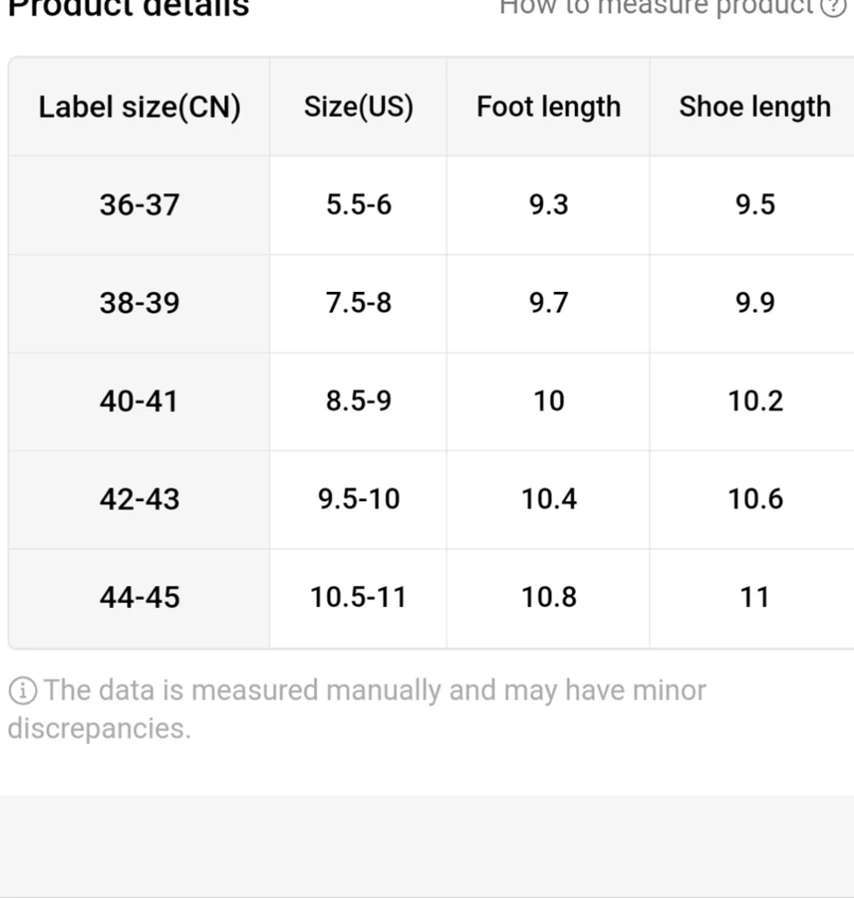Click the info icon beside measurement disclaimer
Screen dimensions: 854x898
[23, 690]
